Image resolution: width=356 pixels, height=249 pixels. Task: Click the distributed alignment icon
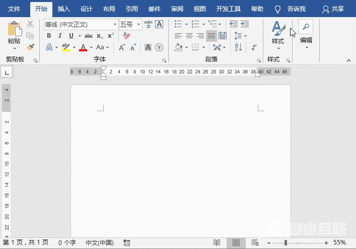coord(222,36)
